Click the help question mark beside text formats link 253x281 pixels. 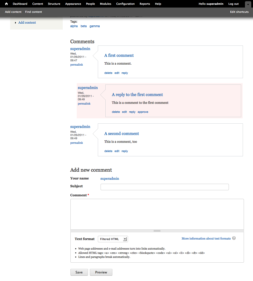tap(234, 238)
